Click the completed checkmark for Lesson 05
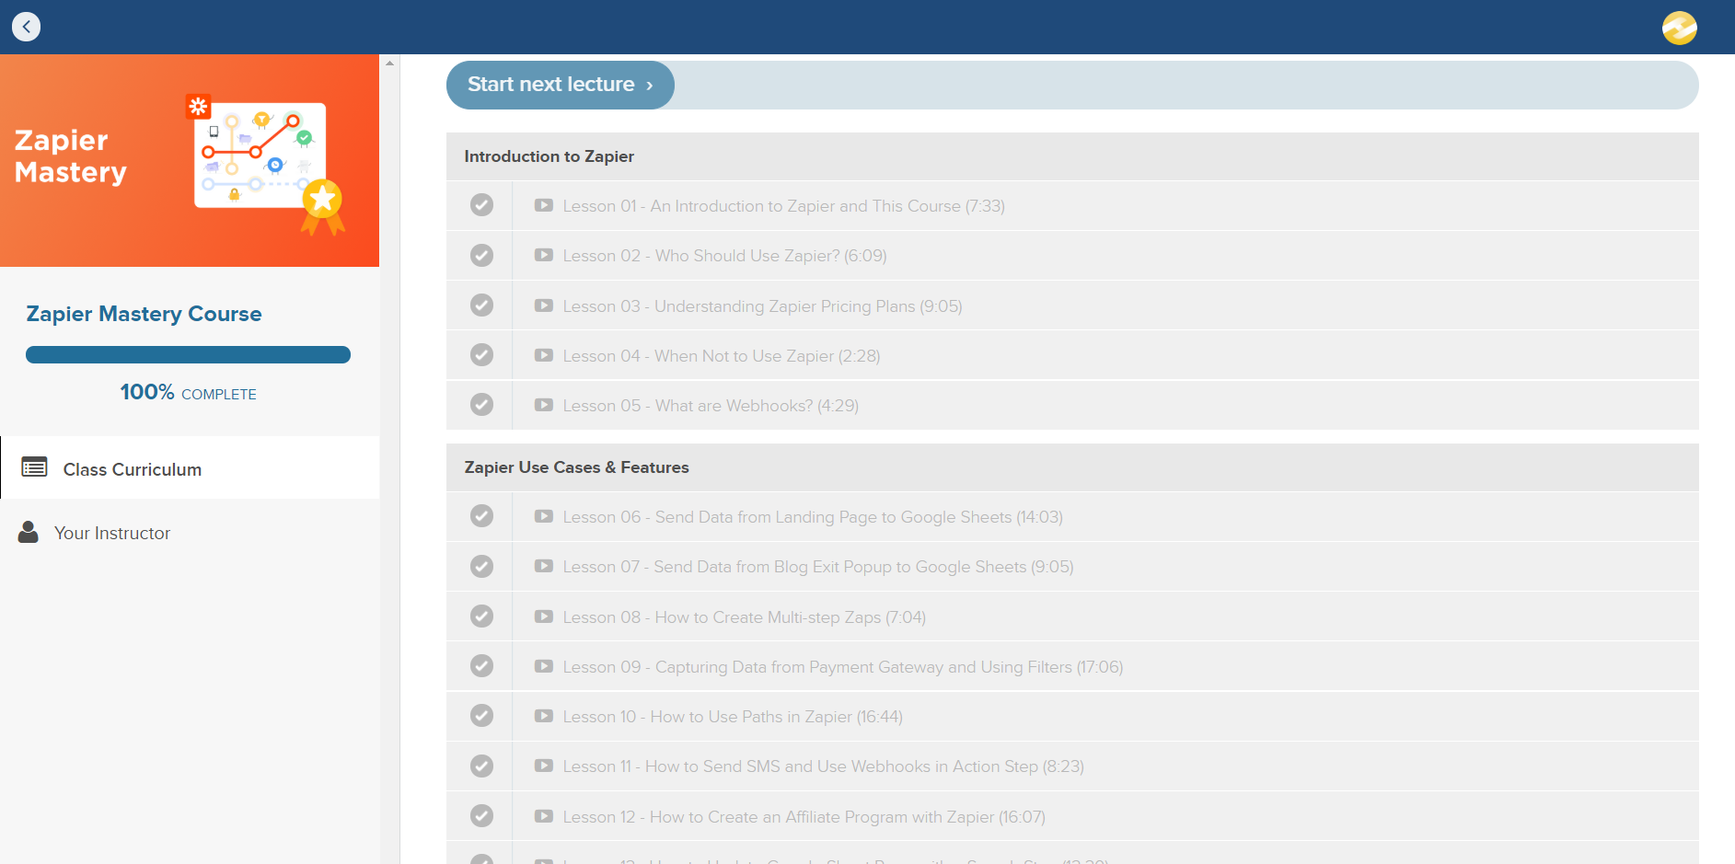 pos(481,404)
